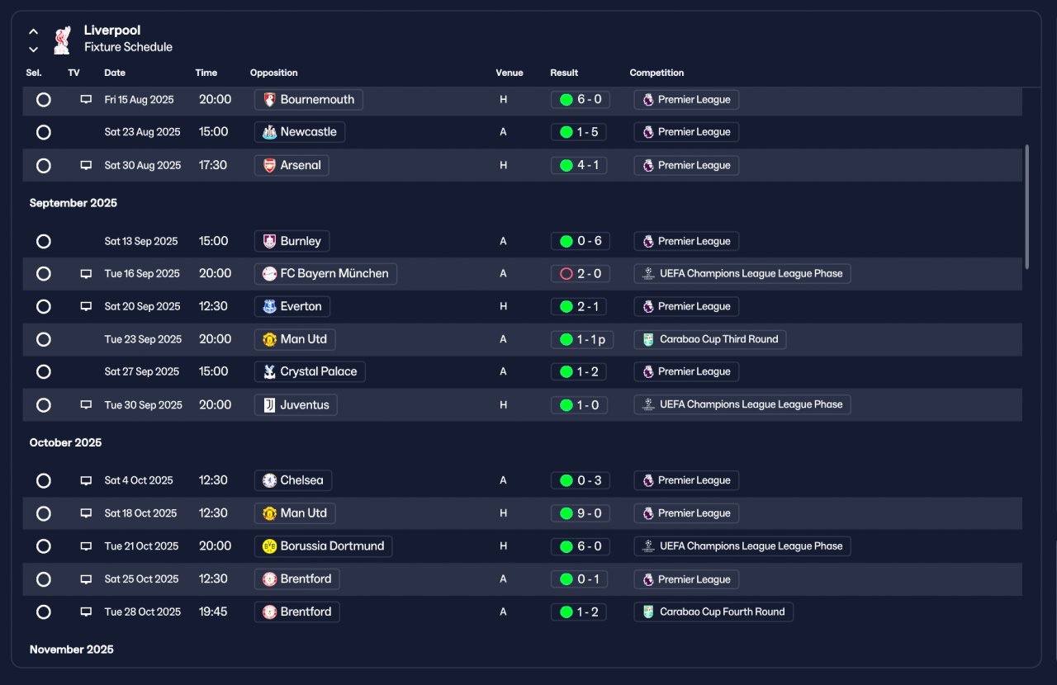Click the fixture list vertical scrollbar
This screenshot has height=685, width=1057.
(1027, 206)
